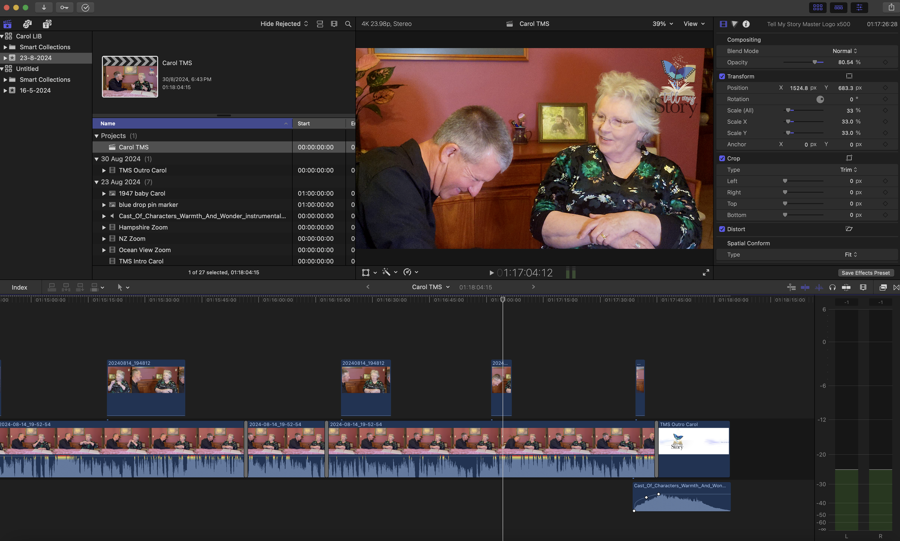Image resolution: width=900 pixels, height=541 pixels.
Task: Disable the Transform checkbox
Action: click(x=722, y=76)
